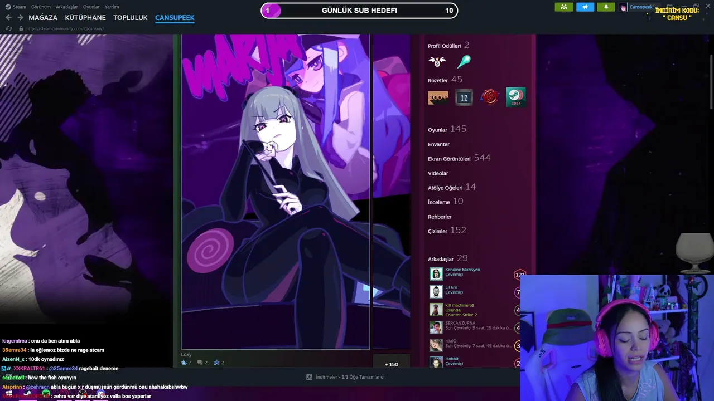Open the featured Loxy artwork image
The width and height of the screenshot is (714, 401).
click(x=276, y=192)
